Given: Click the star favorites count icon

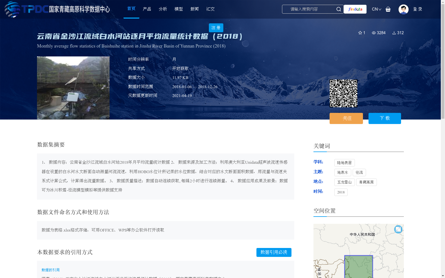Looking at the screenshot, I should click(x=360, y=33).
